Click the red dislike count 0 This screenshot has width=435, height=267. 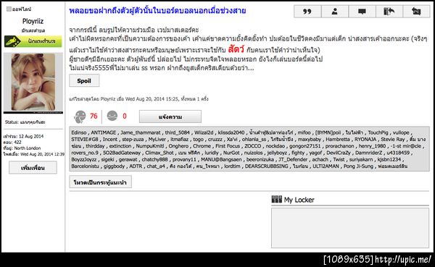[125, 116]
